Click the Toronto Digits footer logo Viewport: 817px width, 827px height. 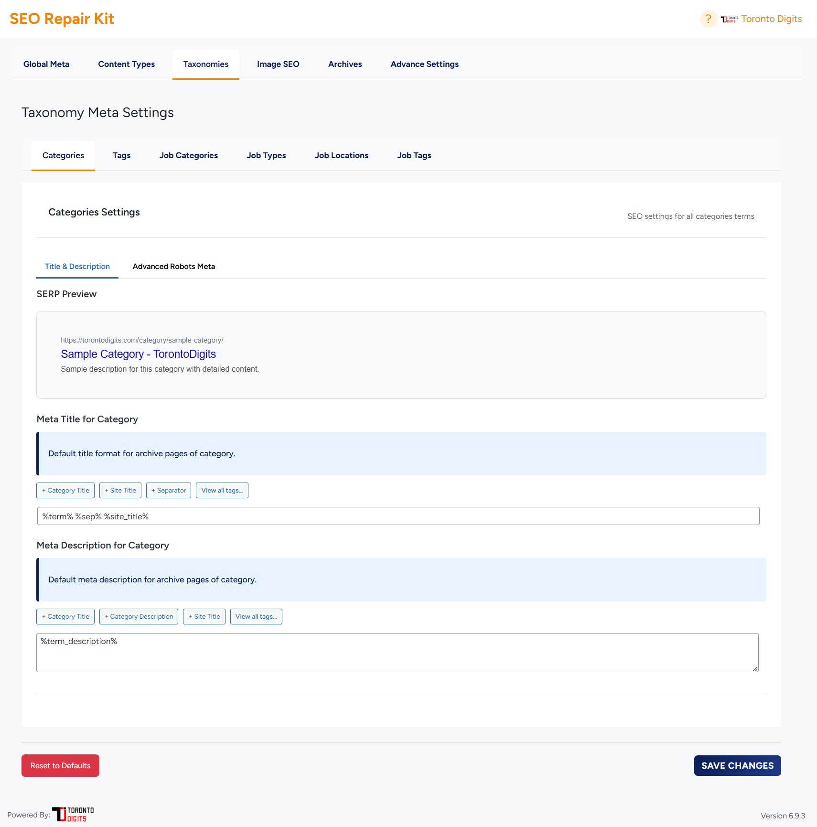click(73, 814)
